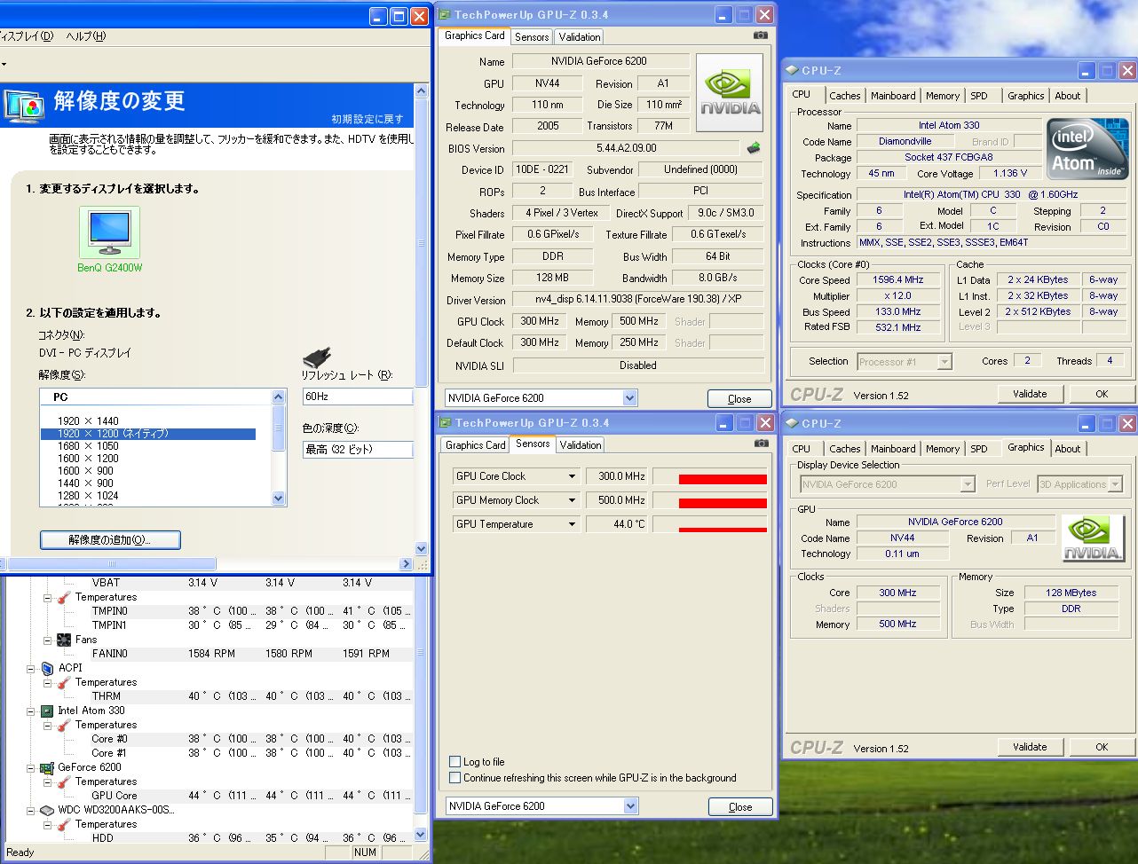Click the hard drive icon beside WDC WD3200AAKS
This screenshot has width=1138, height=864.
pos(48,810)
